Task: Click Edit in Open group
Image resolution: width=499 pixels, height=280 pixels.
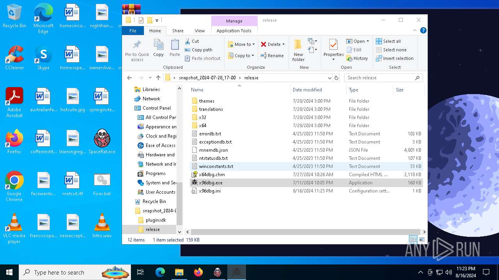Action: click(x=354, y=50)
